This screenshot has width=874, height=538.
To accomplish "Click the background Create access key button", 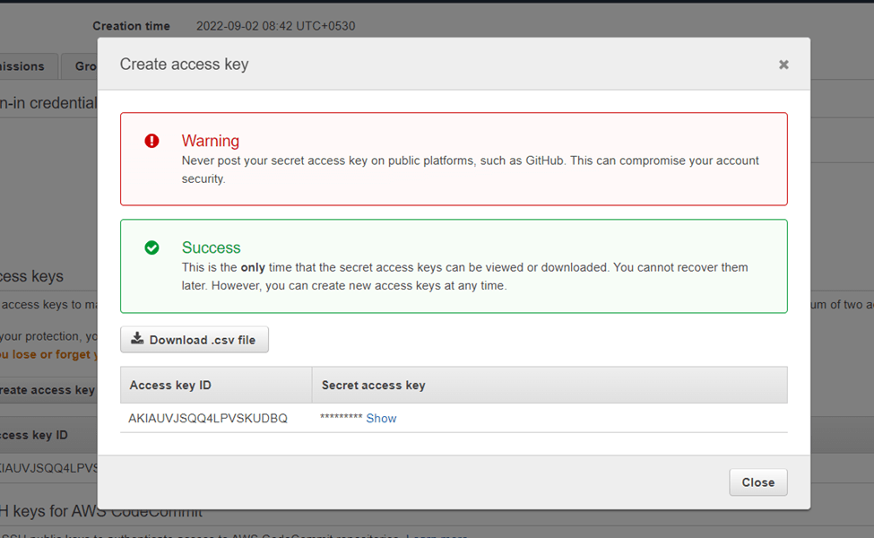I will pyautogui.click(x=47, y=390).
